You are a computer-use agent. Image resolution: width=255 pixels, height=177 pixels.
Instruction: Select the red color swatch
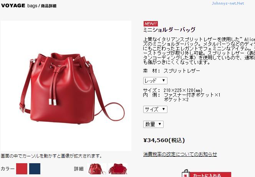22,169
